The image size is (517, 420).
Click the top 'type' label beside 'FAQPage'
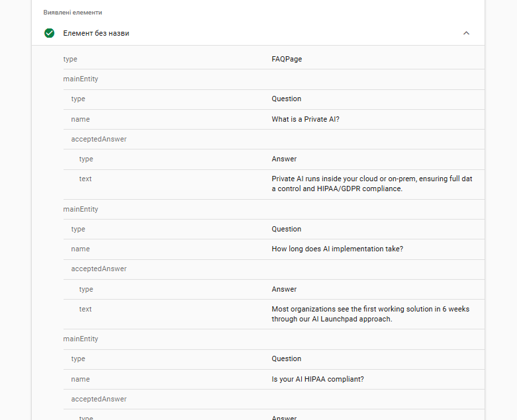[70, 60]
